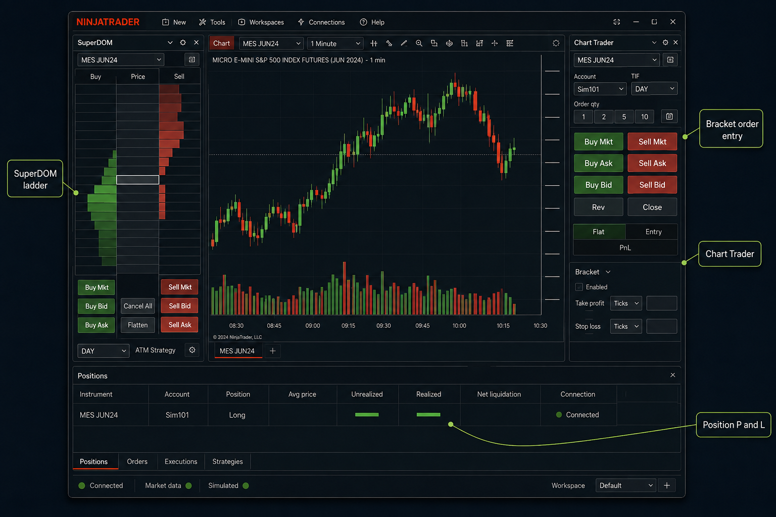Open the strategies list toolbar icon
The height and width of the screenshot is (517, 776).
[510, 43]
